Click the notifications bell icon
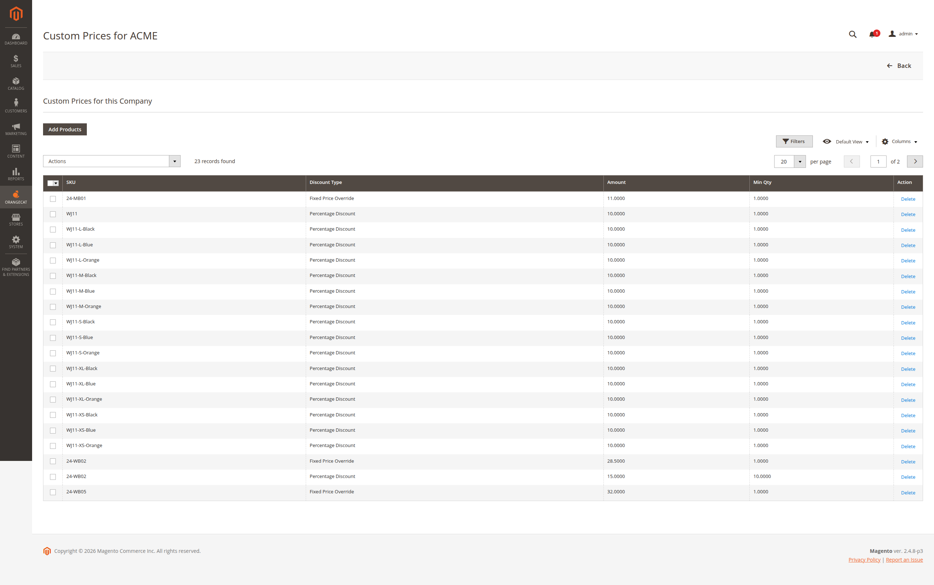934x585 pixels. coord(872,34)
